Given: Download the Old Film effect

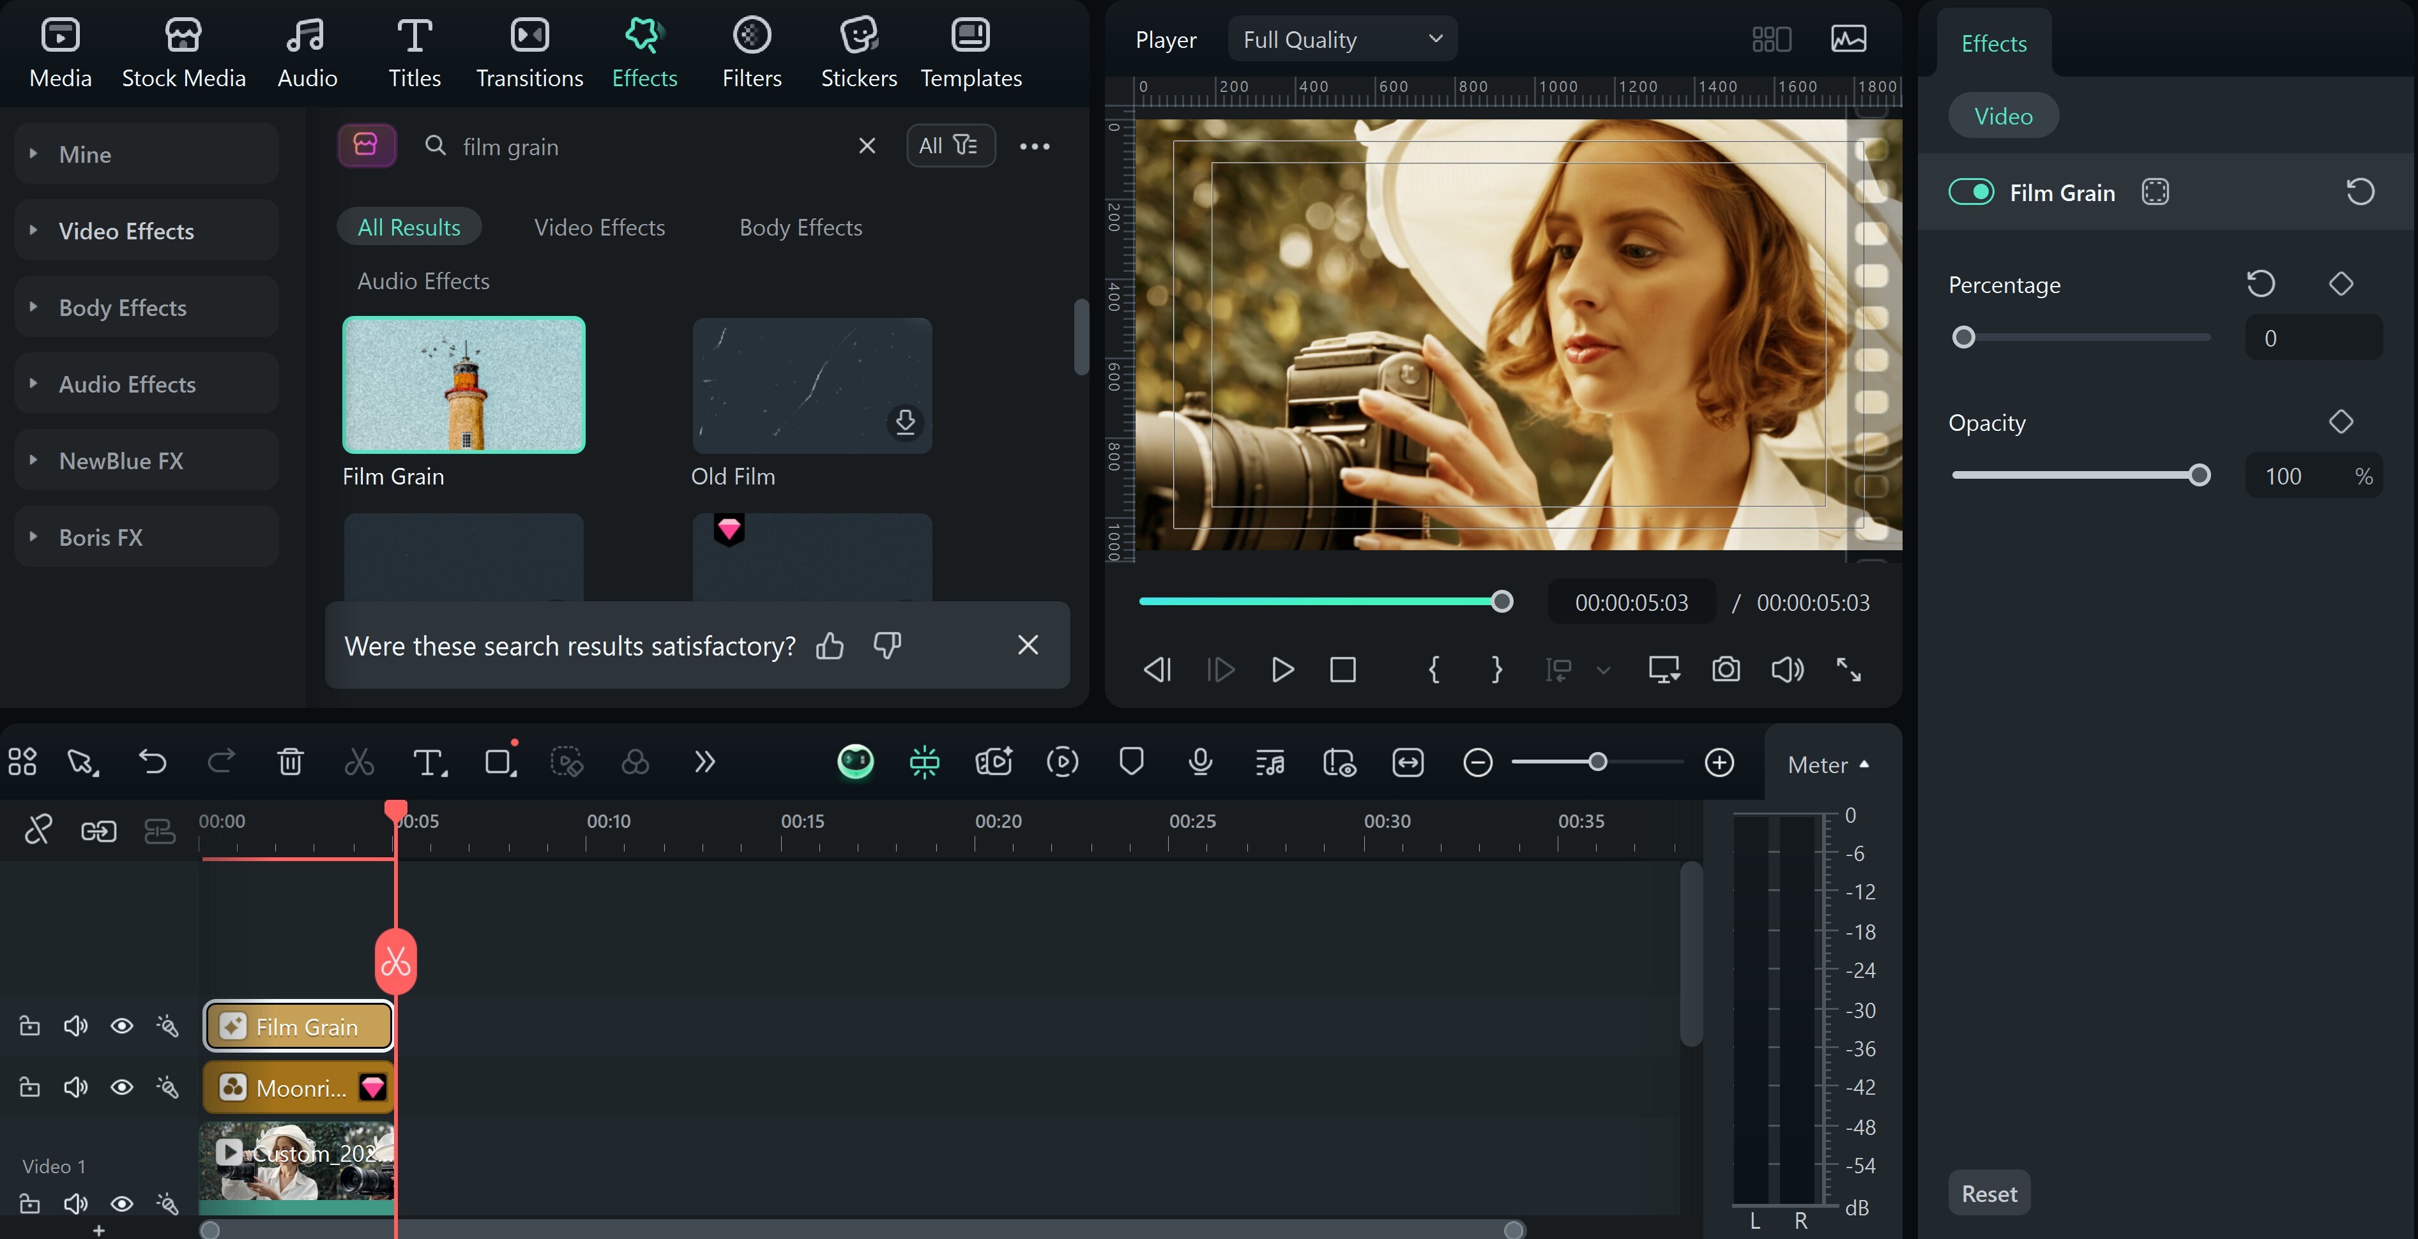Looking at the screenshot, I should tap(905, 422).
